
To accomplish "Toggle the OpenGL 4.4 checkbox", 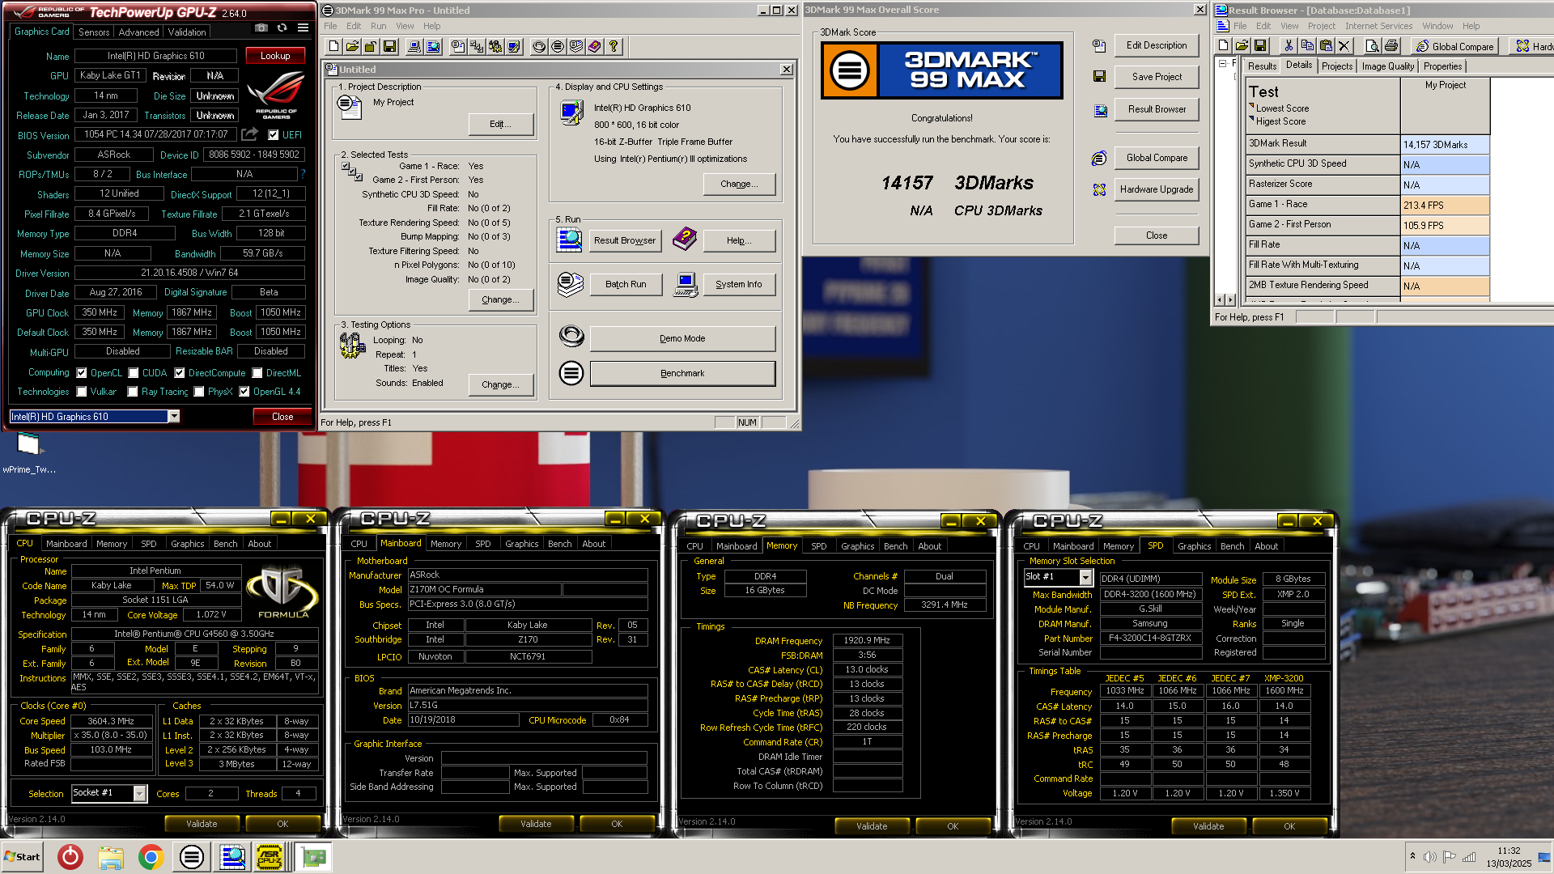I will pos(244,392).
